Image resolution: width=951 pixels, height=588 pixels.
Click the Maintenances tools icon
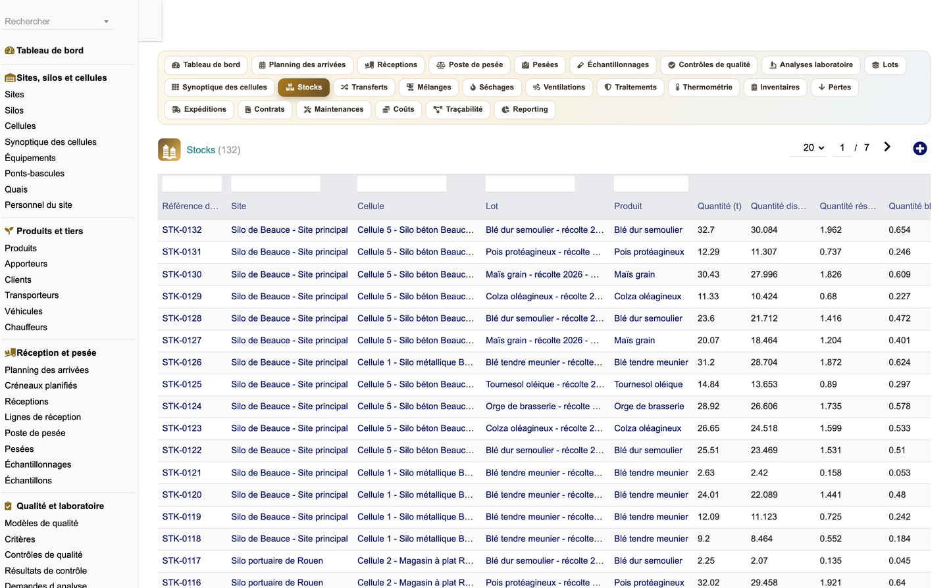[307, 110]
